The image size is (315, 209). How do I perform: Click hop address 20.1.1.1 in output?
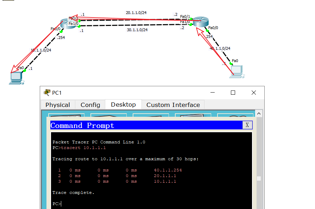coord(165,176)
